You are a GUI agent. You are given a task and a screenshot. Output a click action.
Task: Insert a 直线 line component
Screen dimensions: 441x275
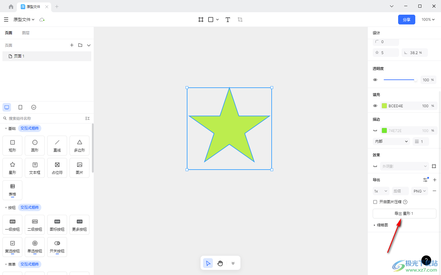coord(57,146)
